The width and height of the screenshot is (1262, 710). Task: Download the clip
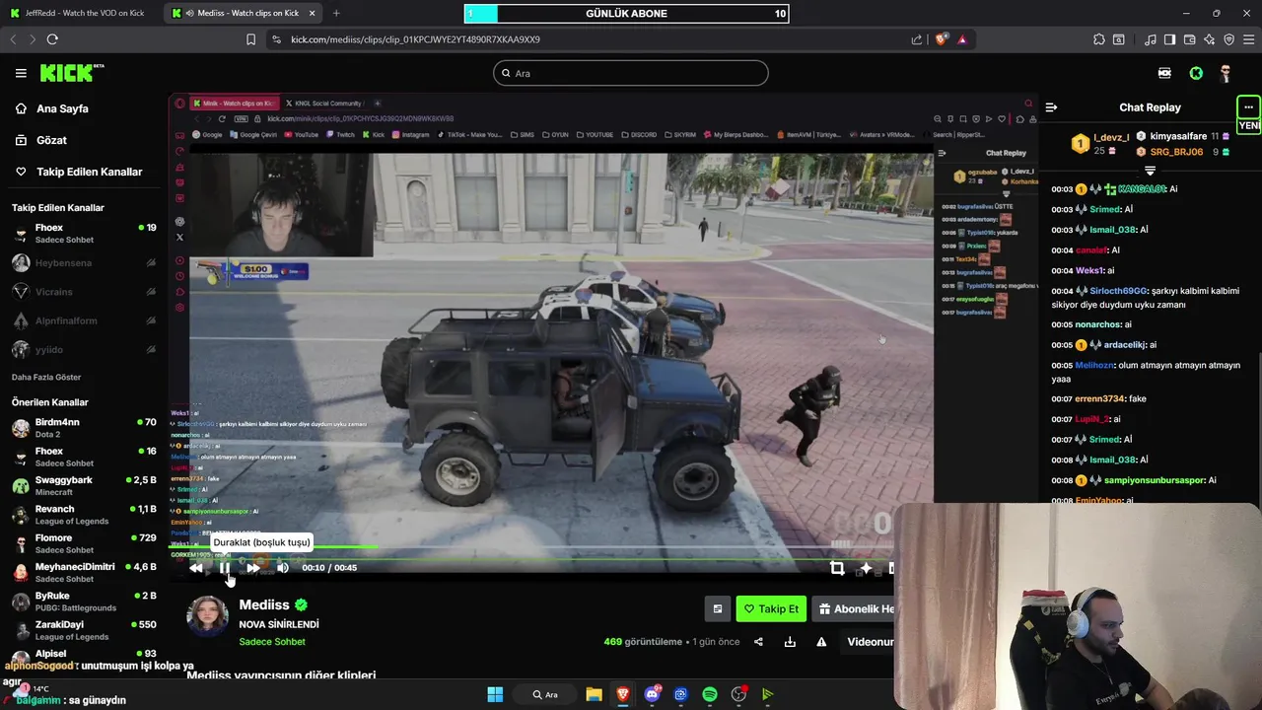(790, 642)
